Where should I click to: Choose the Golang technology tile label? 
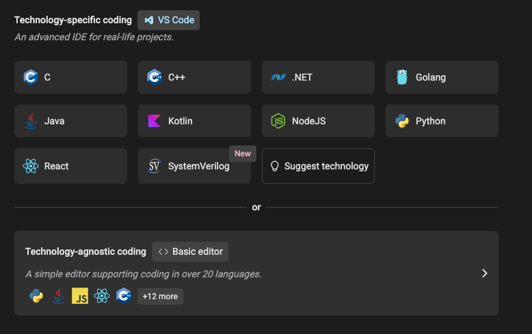point(431,77)
